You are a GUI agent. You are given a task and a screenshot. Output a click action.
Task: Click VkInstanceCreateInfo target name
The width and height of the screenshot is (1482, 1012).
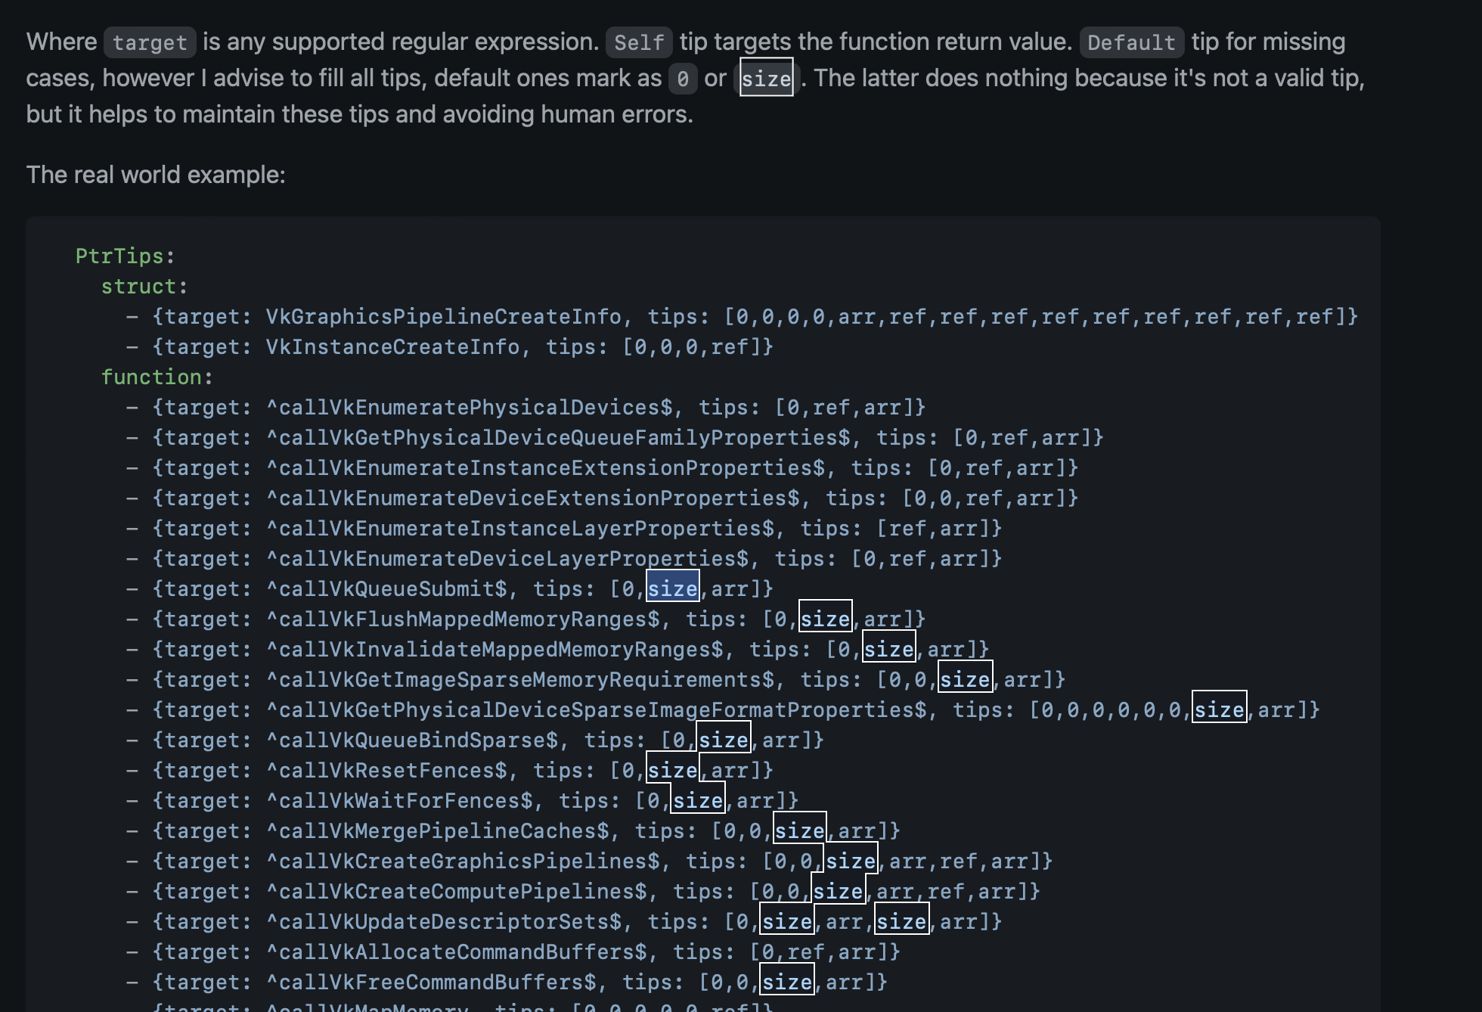(x=392, y=347)
